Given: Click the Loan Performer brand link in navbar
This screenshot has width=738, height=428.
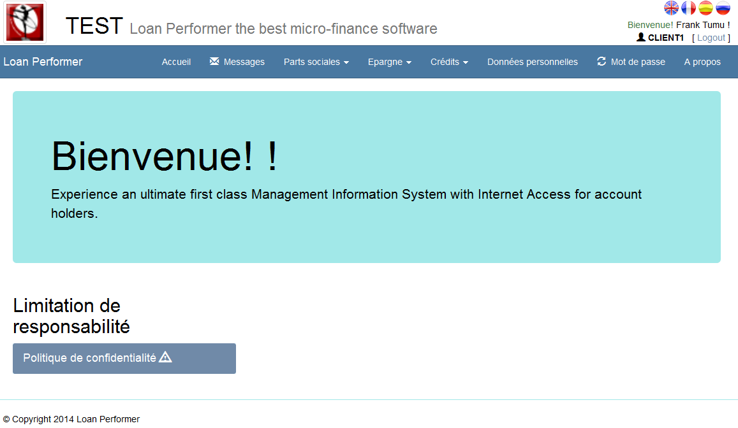Looking at the screenshot, I should click(43, 62).
